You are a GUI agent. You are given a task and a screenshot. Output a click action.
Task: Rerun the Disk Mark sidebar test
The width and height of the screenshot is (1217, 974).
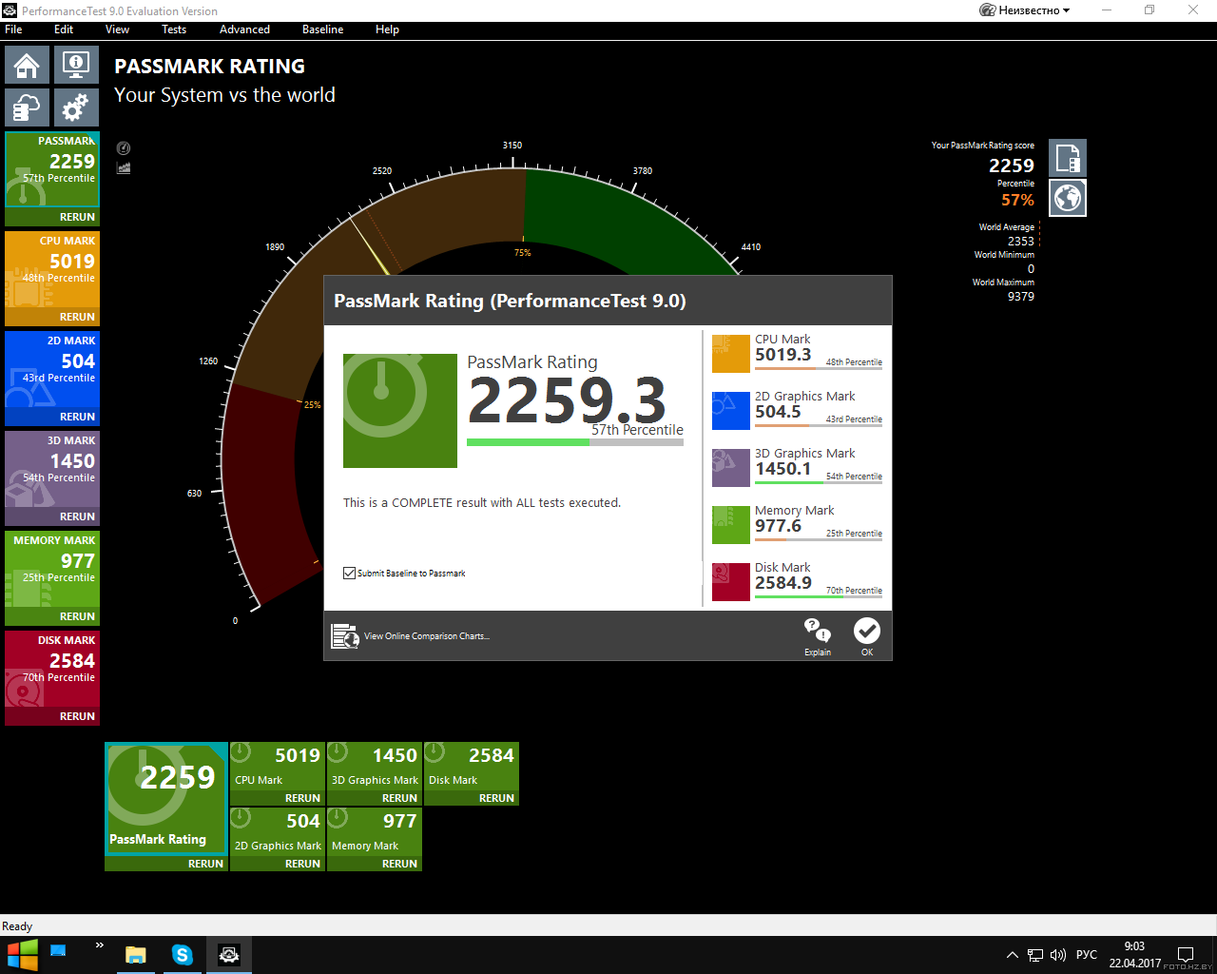pyautogui.click(x=77, y=716)
